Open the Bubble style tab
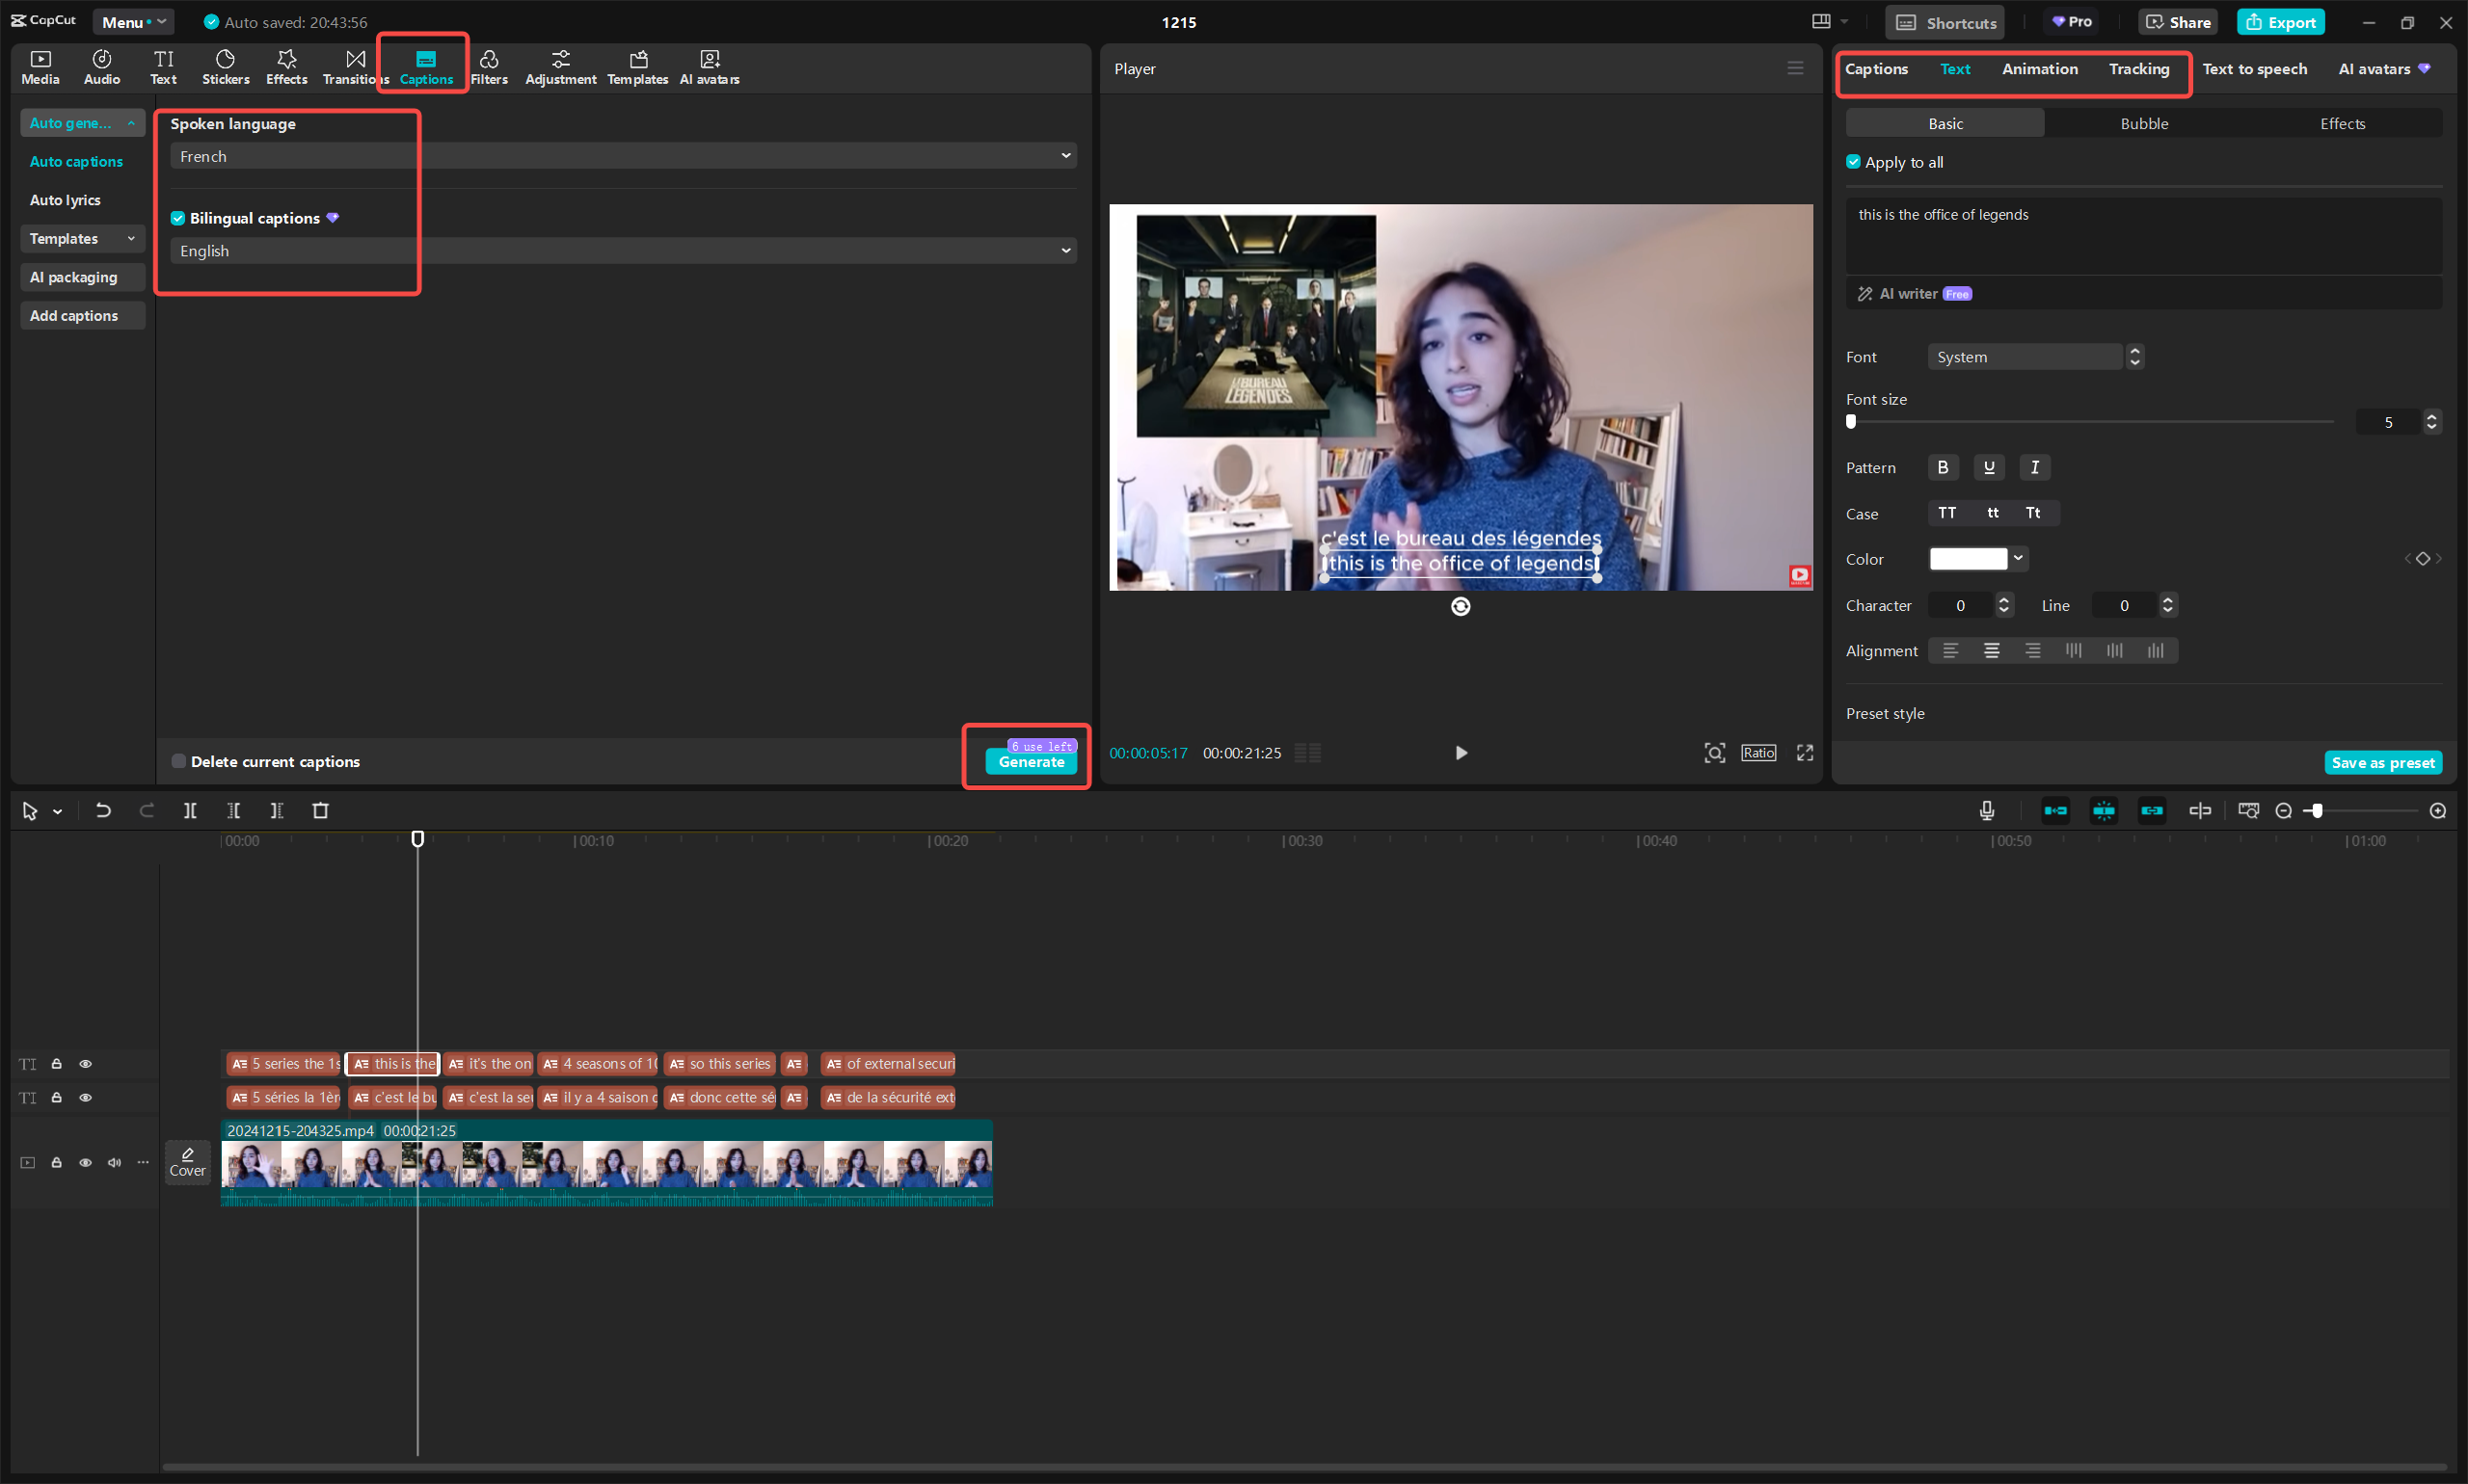This screenshot has height=1484, width=2468. pos(2143,124)
